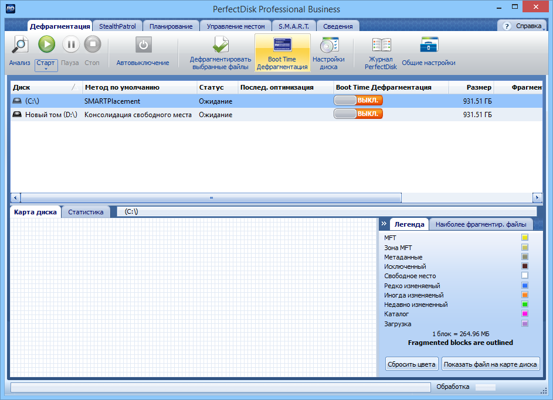Click the Иногда изменяемый orange swatch
Viewport: 553px width, 400px height.
point(525,295)
